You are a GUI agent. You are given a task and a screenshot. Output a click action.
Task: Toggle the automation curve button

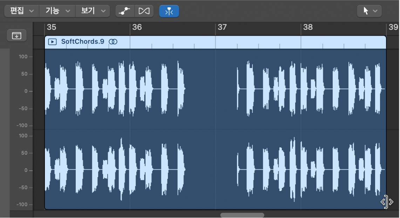(x=125, y=11)
